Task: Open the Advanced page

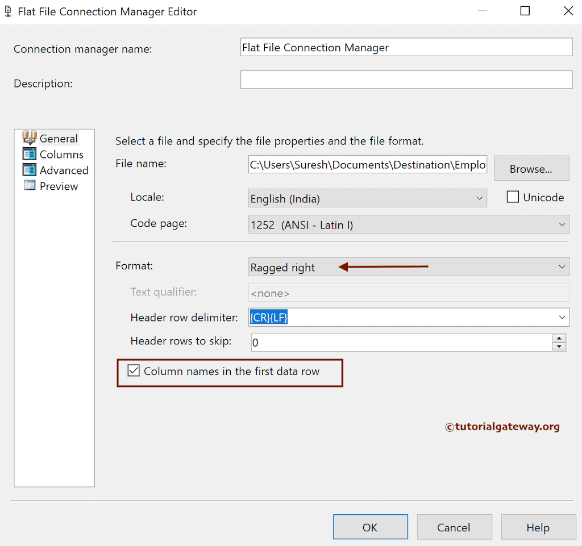Action: coord(64,170)
